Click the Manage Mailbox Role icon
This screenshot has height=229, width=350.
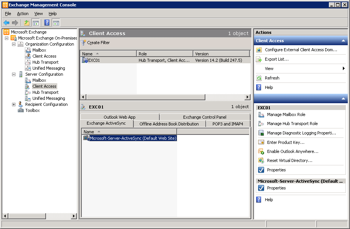tap(261, 114)
